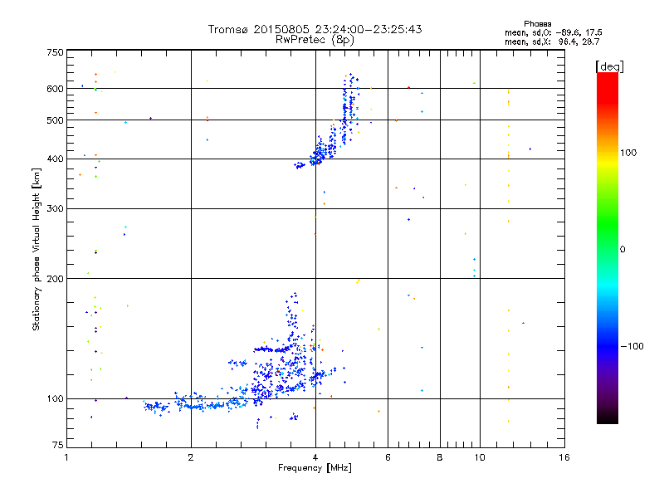Click the x-axis tick label "10"
The width and height of the screenshot is (664, 498).
[x=480, y=457]
